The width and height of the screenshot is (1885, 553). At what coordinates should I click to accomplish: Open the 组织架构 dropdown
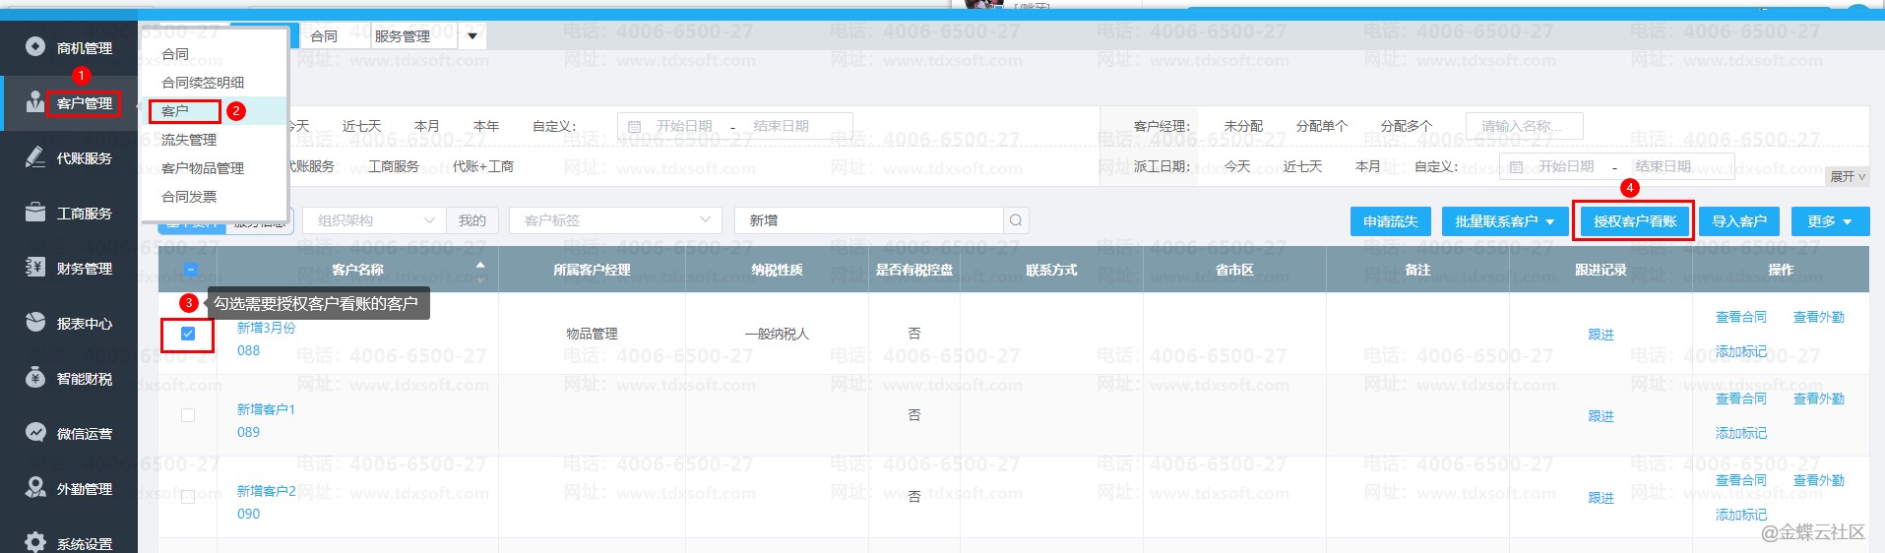coord(374,220)
